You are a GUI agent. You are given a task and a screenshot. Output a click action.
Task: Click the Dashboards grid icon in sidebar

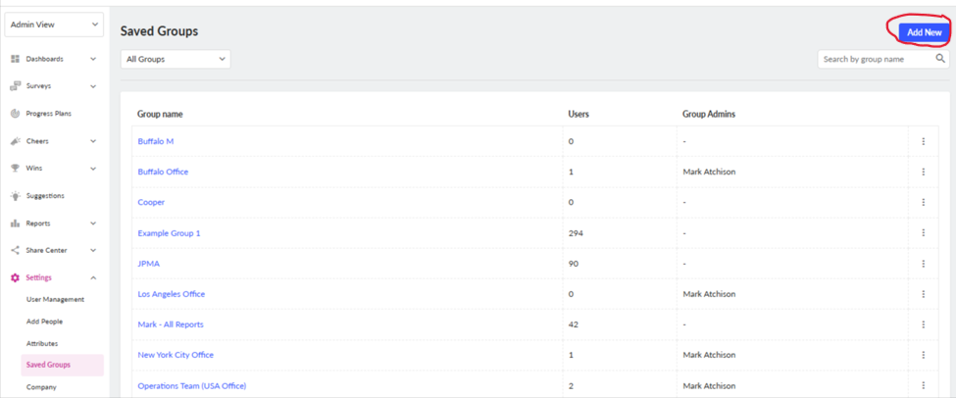pyautogui.click(x=16, y=59)
